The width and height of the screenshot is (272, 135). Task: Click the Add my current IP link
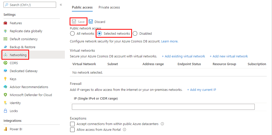click(202, 90)
